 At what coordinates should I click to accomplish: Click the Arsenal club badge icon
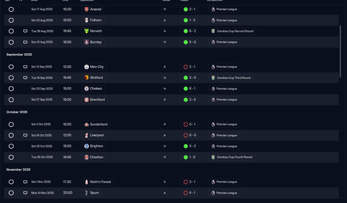(86, 9)
